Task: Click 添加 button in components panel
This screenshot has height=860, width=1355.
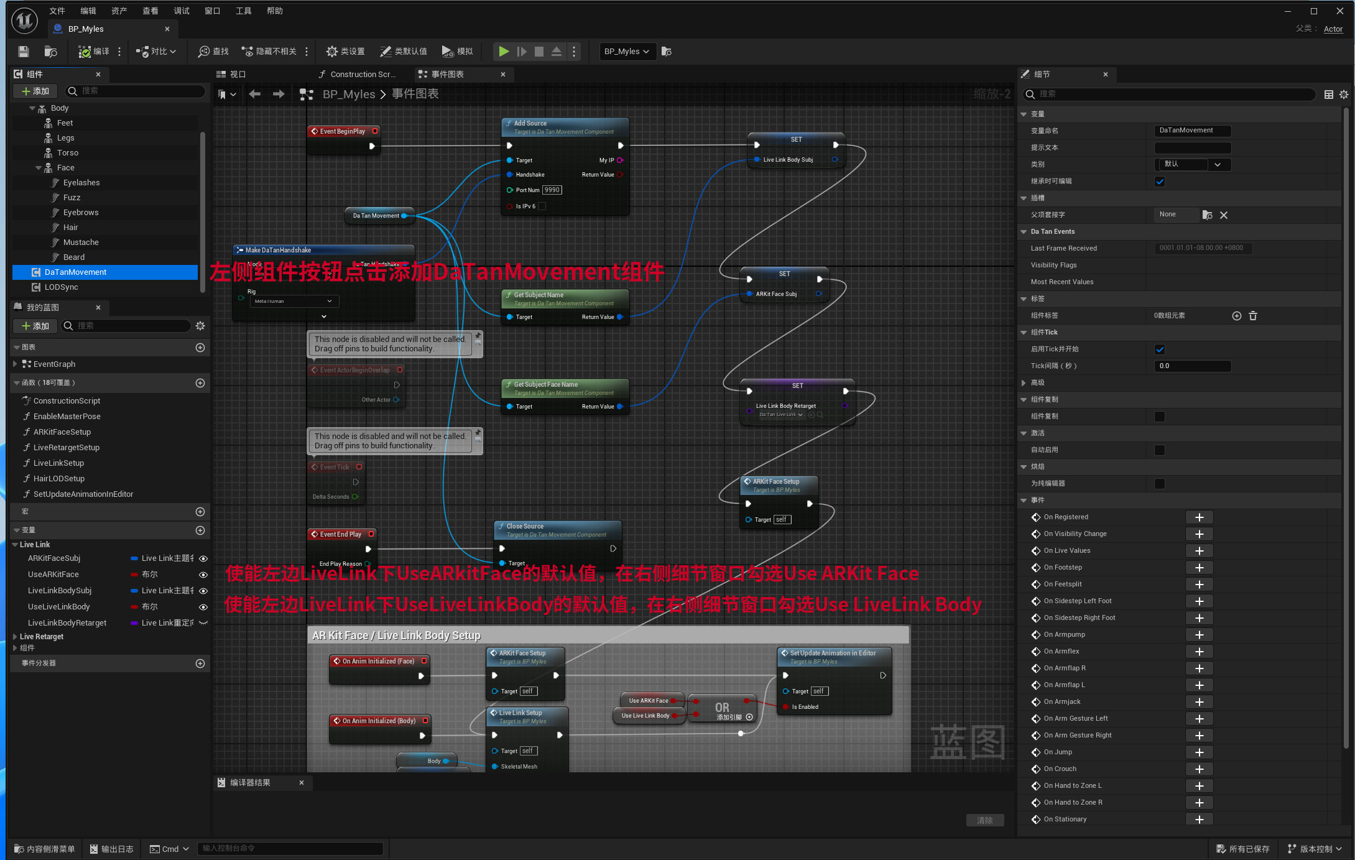Action: 35,91
